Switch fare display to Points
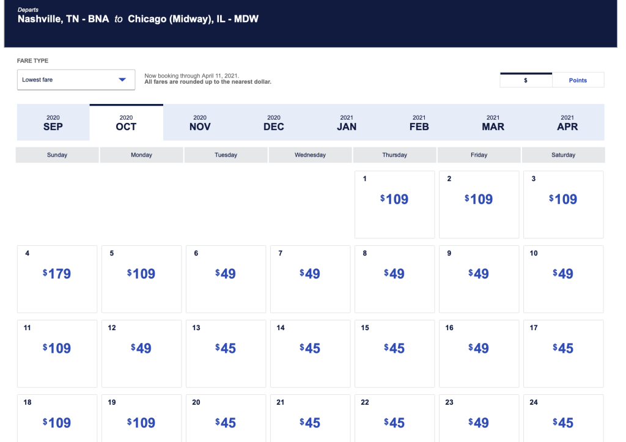626x442 pixels. [x=578, y=80]
